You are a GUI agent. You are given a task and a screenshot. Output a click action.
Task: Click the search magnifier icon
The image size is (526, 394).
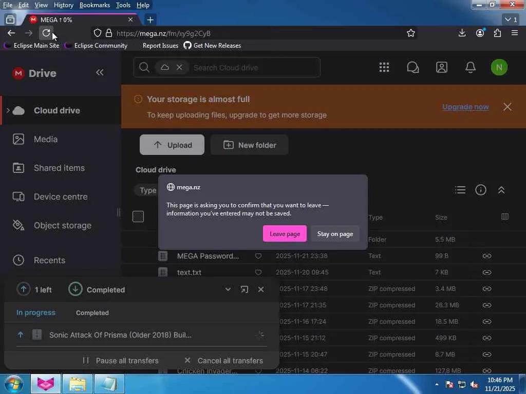pos(144,67)
